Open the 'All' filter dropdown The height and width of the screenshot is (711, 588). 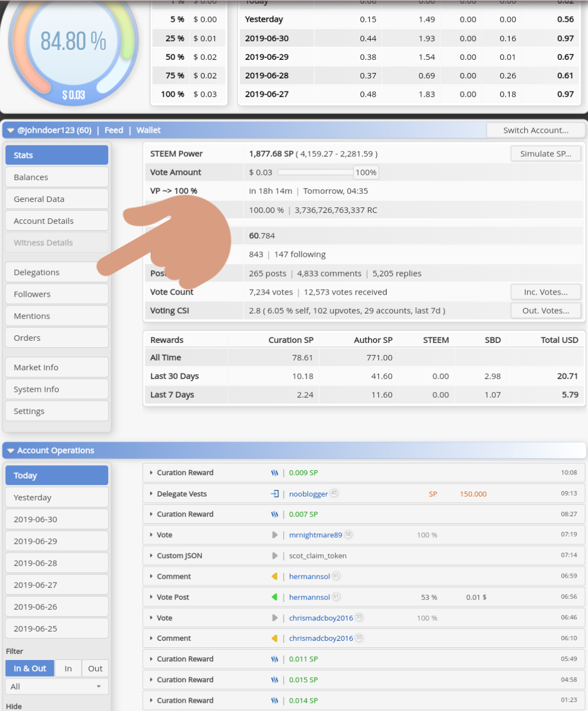click(57, 687)
